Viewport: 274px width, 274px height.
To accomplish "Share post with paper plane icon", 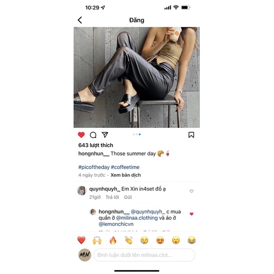I will click(105, 135).
